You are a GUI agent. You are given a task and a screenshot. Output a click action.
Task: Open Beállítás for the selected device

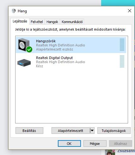(29, 131)
